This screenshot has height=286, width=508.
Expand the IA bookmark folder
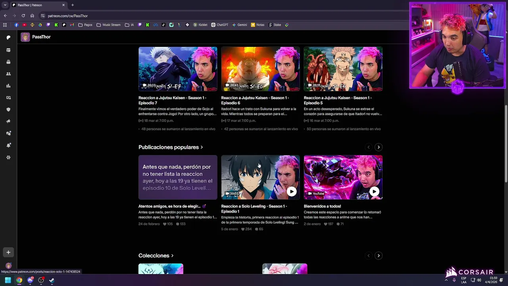129,25
